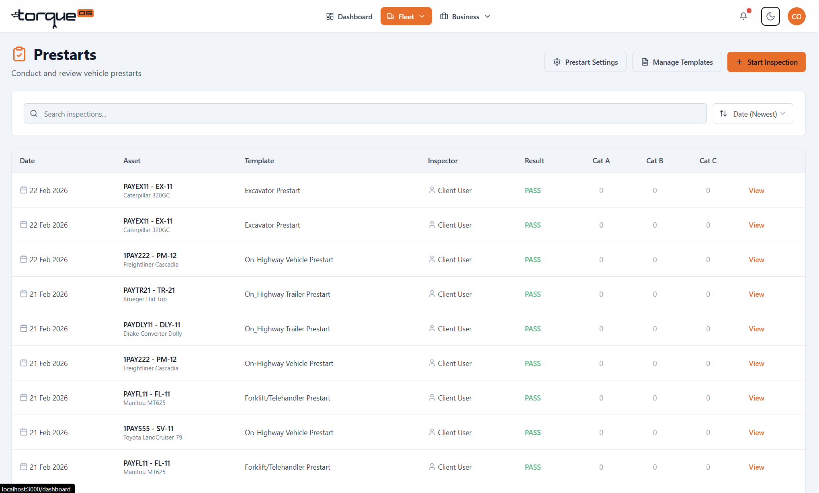This screenshot has width=819, height=493.
Task: View the PAYDLY11 DLY-11 inspection
Action: (x=756, y=329)
